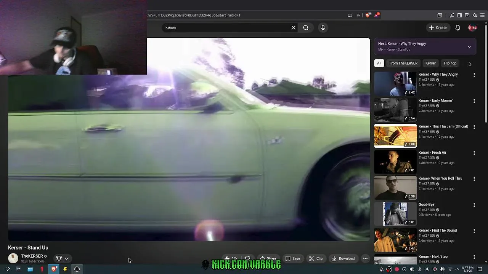
Task: Open options menu for Kerser - Fresh Air
Action: pyautogui.click(x=474, y=153)
